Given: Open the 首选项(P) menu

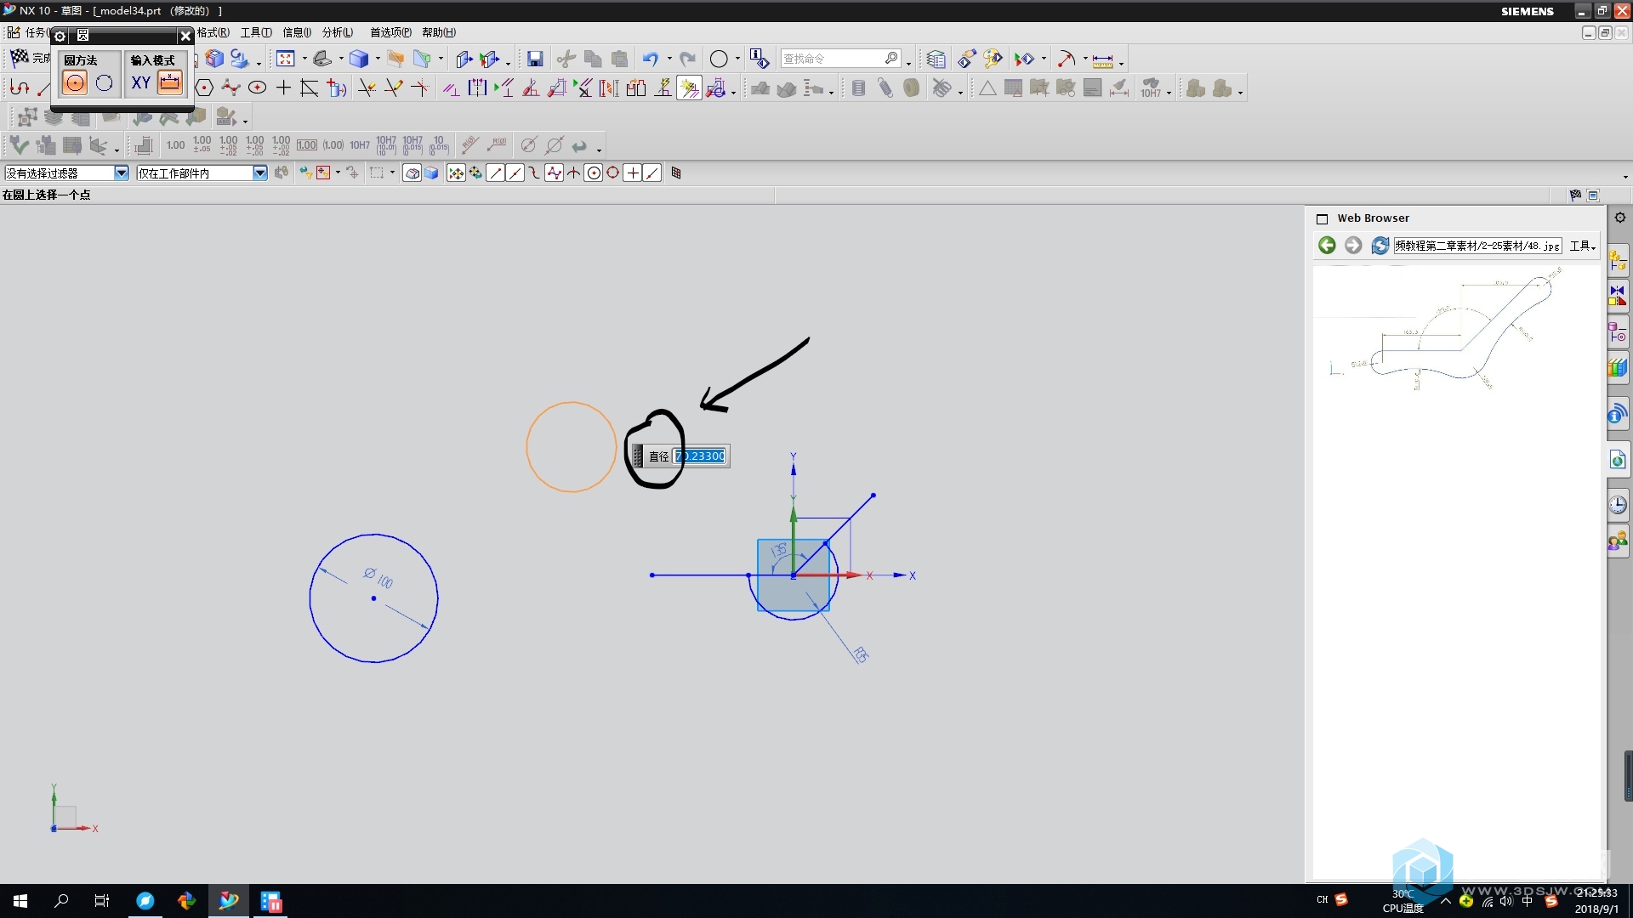Looking at the screenshot, I should [390, 32].
